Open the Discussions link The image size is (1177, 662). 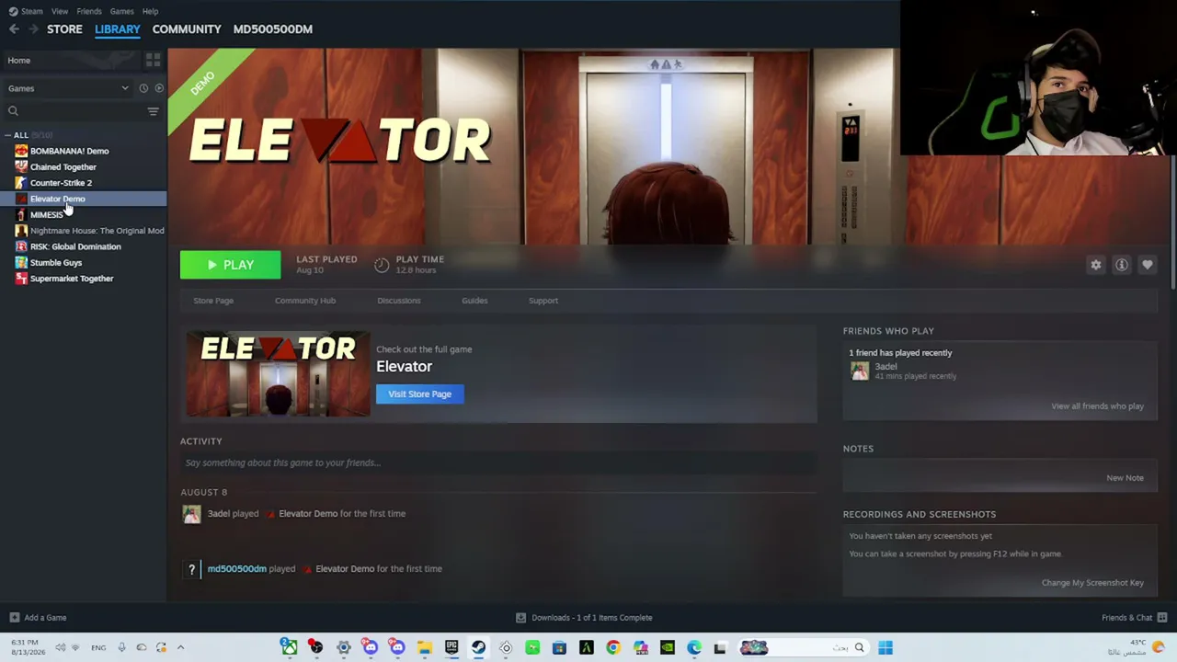tap(399, 301)
